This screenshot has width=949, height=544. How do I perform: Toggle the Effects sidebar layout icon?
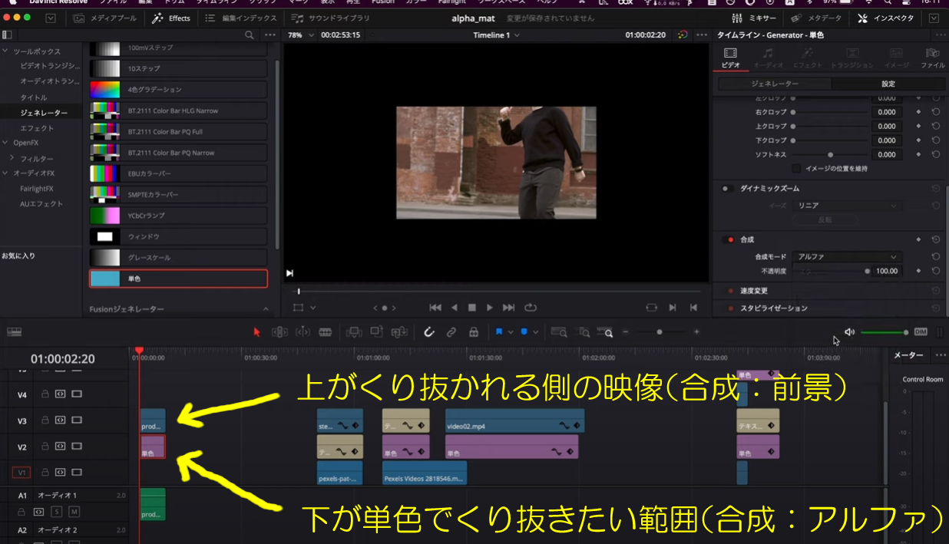pyautogui.click(x=7, y=35)
